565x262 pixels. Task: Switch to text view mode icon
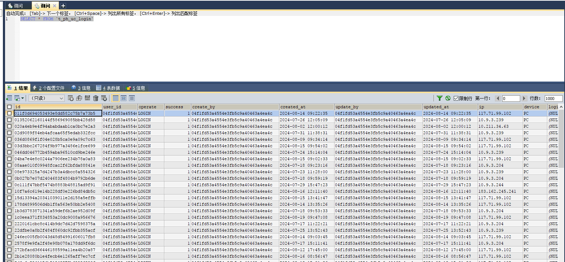tap(132, 98)
